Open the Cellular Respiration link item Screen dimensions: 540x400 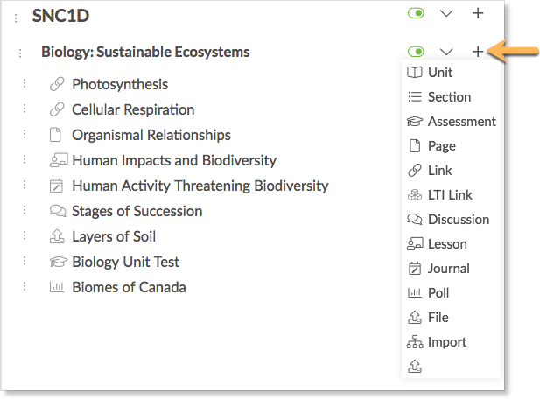(x=133, y=109)
